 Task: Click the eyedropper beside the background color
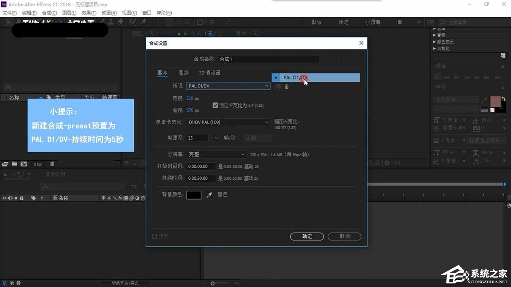tap(209, 195)
